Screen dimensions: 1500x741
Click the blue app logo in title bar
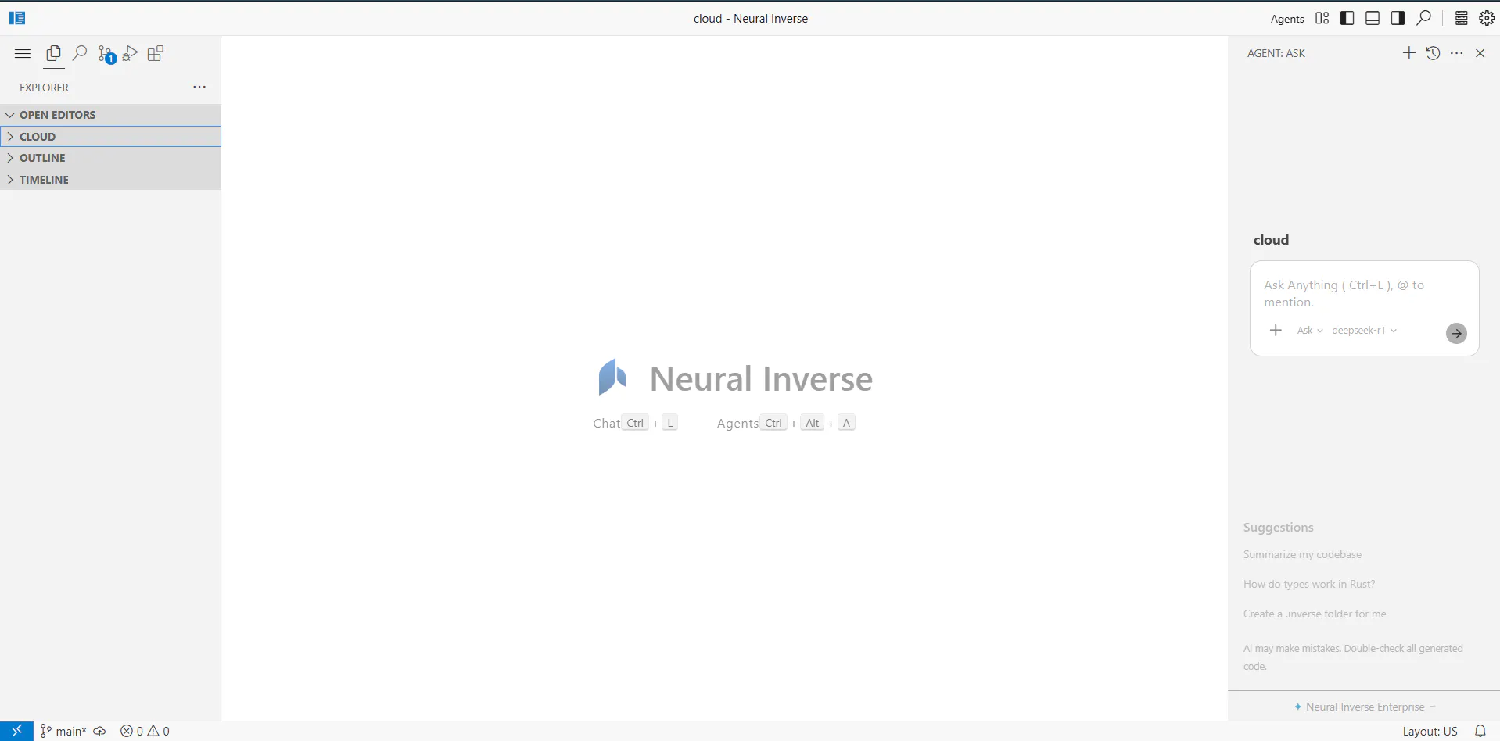17,18
